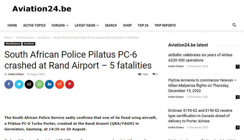Go to Trip Reports page
The image size is (244, 140).
165,25
